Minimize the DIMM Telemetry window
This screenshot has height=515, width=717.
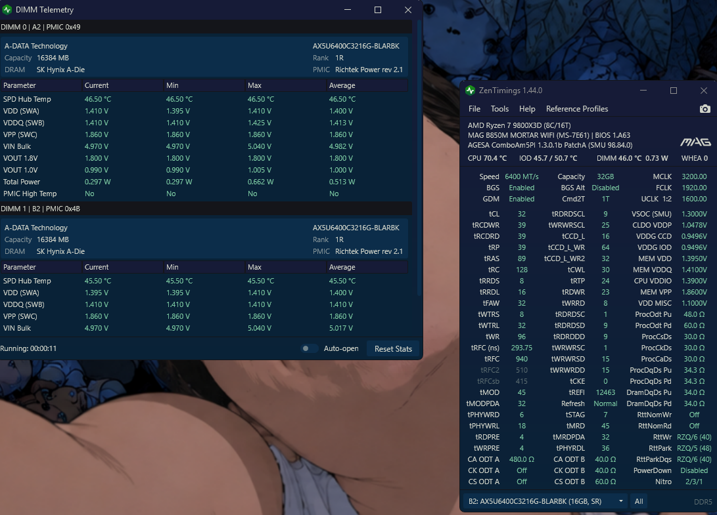[348, 10]
